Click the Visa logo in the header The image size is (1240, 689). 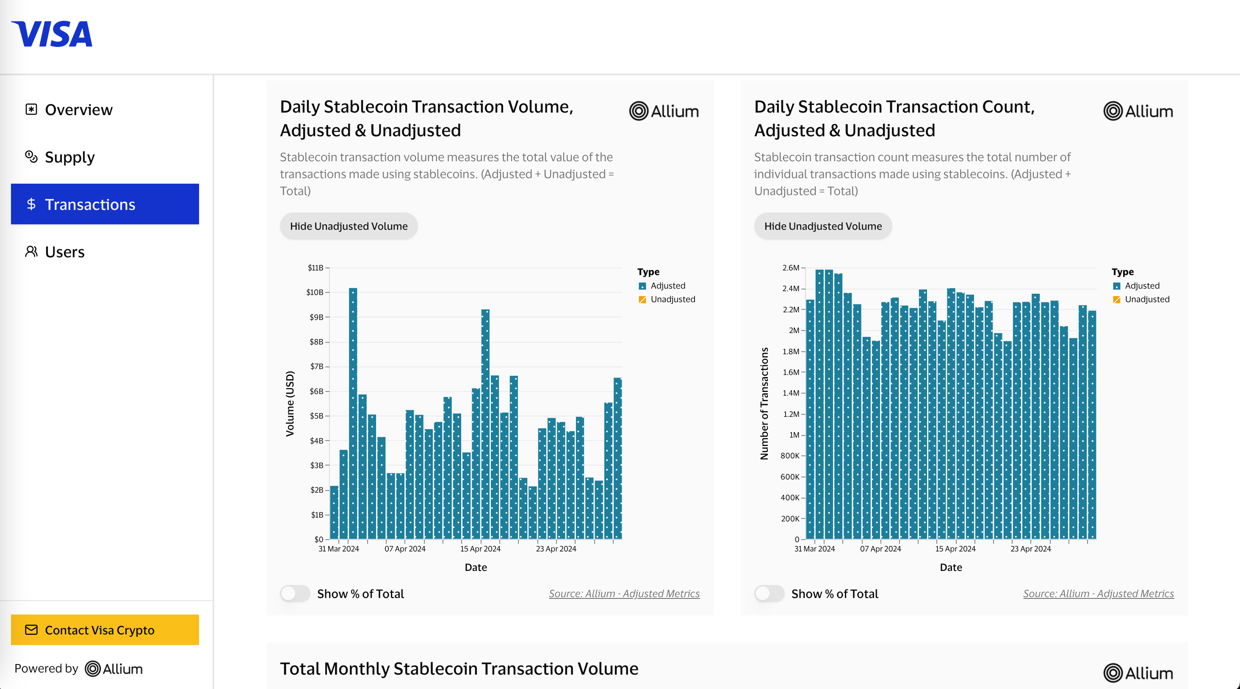tap(52, 34)
